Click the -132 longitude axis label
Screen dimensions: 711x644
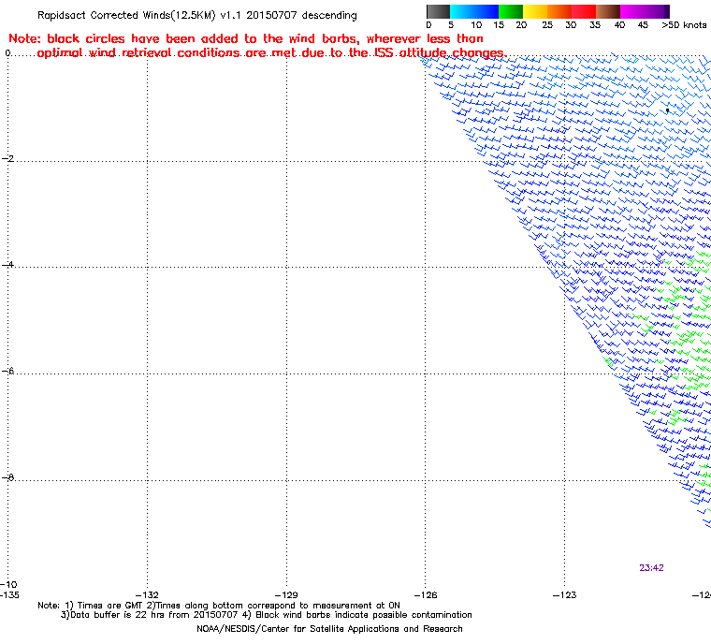point(148,594)
